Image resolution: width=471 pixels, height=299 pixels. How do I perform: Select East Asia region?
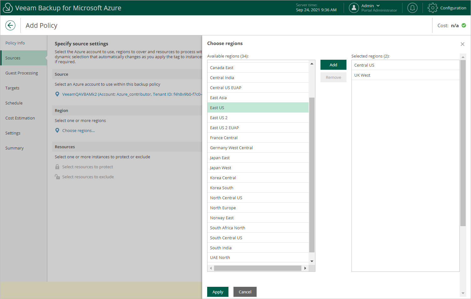[258, 98]
